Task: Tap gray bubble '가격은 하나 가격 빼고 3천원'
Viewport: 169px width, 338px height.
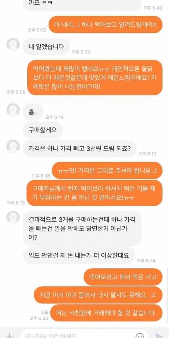Action: [x=79, y=148]
